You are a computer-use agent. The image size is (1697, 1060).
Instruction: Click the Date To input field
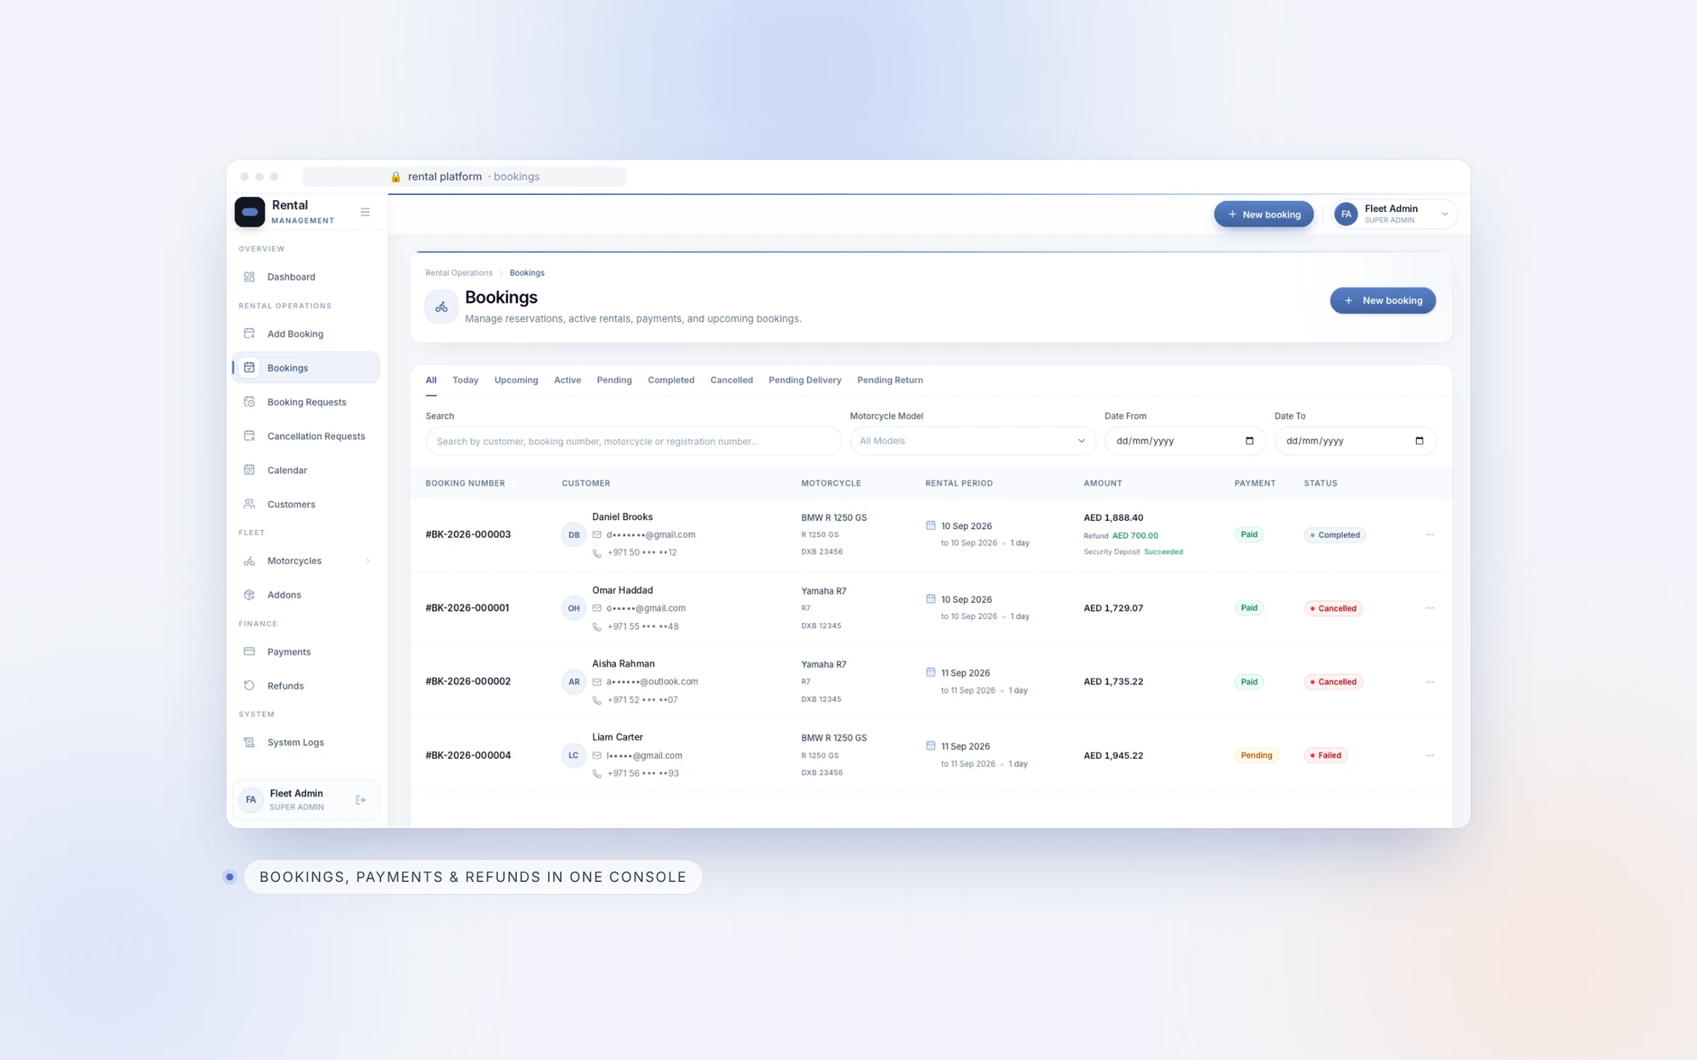[1354, 441]
